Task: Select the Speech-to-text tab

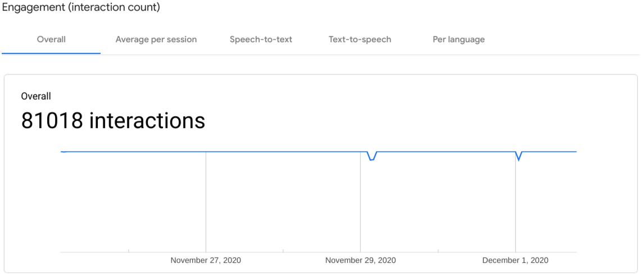Action: click(261, 39)
